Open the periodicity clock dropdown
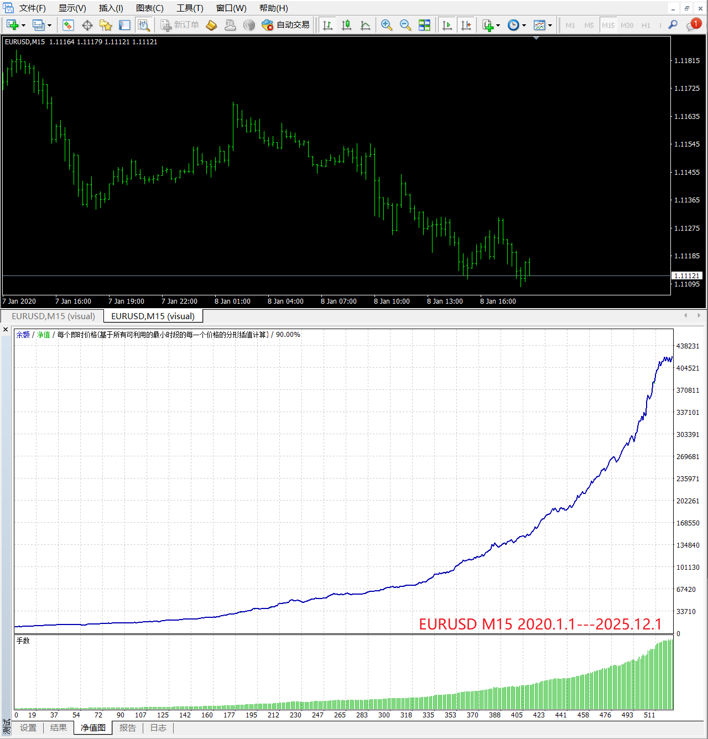Viewport: 708px width, 739px height. (x=524, y=25)
